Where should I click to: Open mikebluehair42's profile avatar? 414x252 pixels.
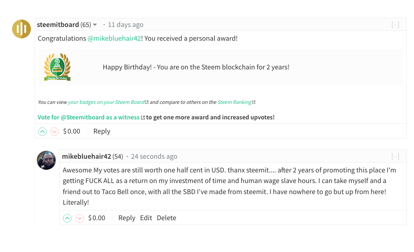(46, 160)
